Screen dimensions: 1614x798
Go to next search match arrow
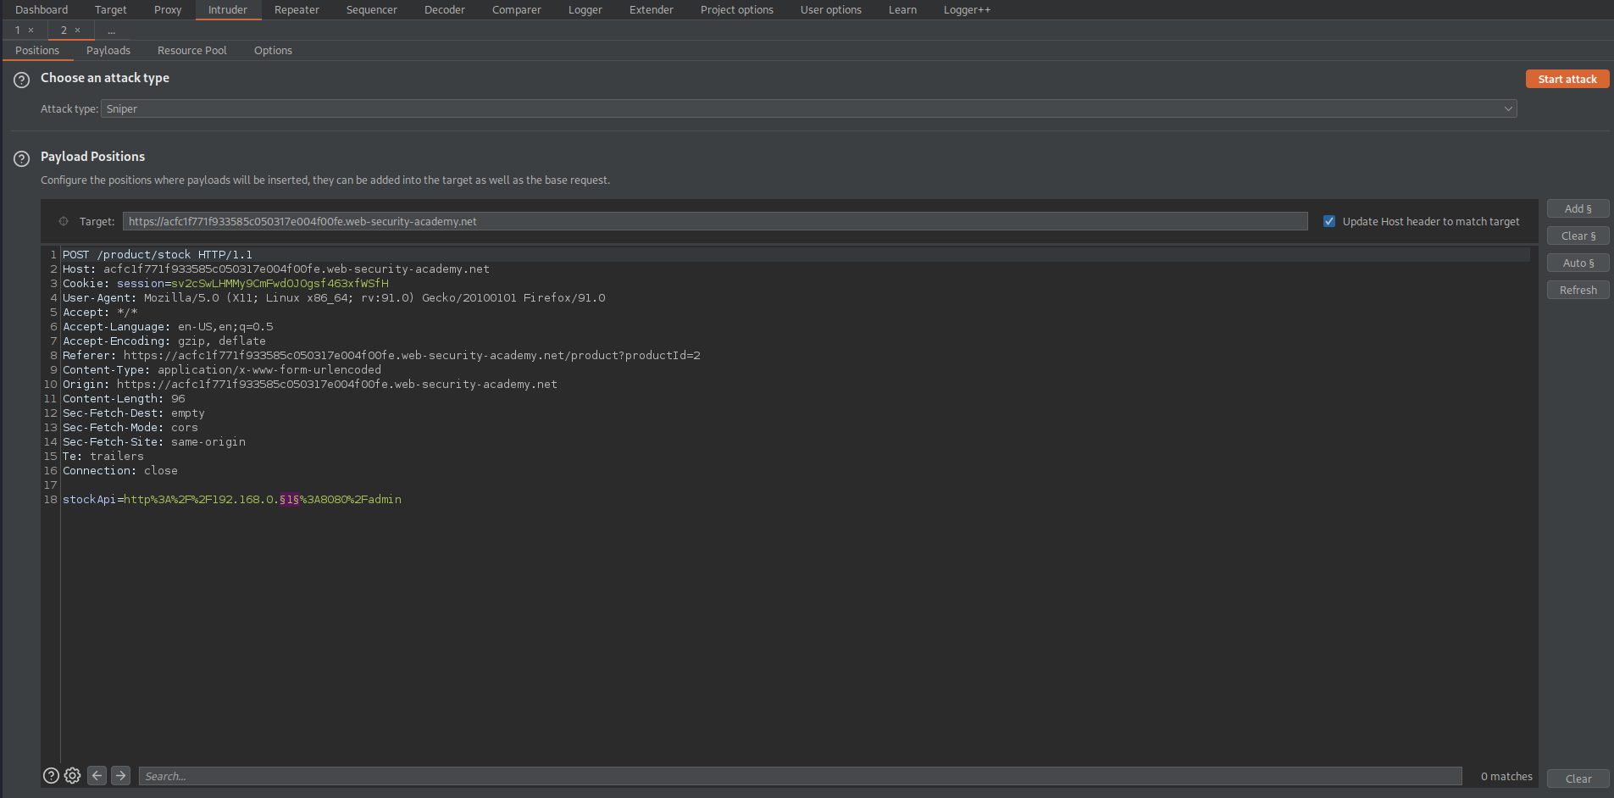[121, 775]
